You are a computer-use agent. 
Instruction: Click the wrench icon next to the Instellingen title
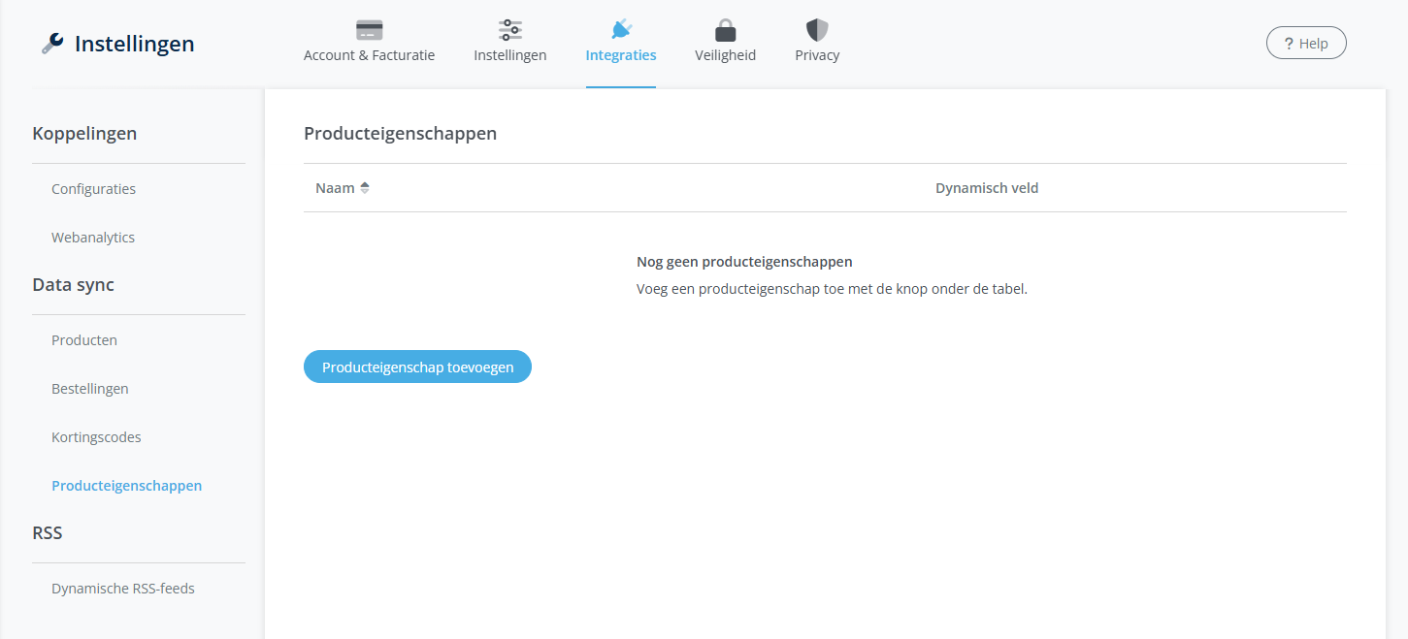(50, 42)
